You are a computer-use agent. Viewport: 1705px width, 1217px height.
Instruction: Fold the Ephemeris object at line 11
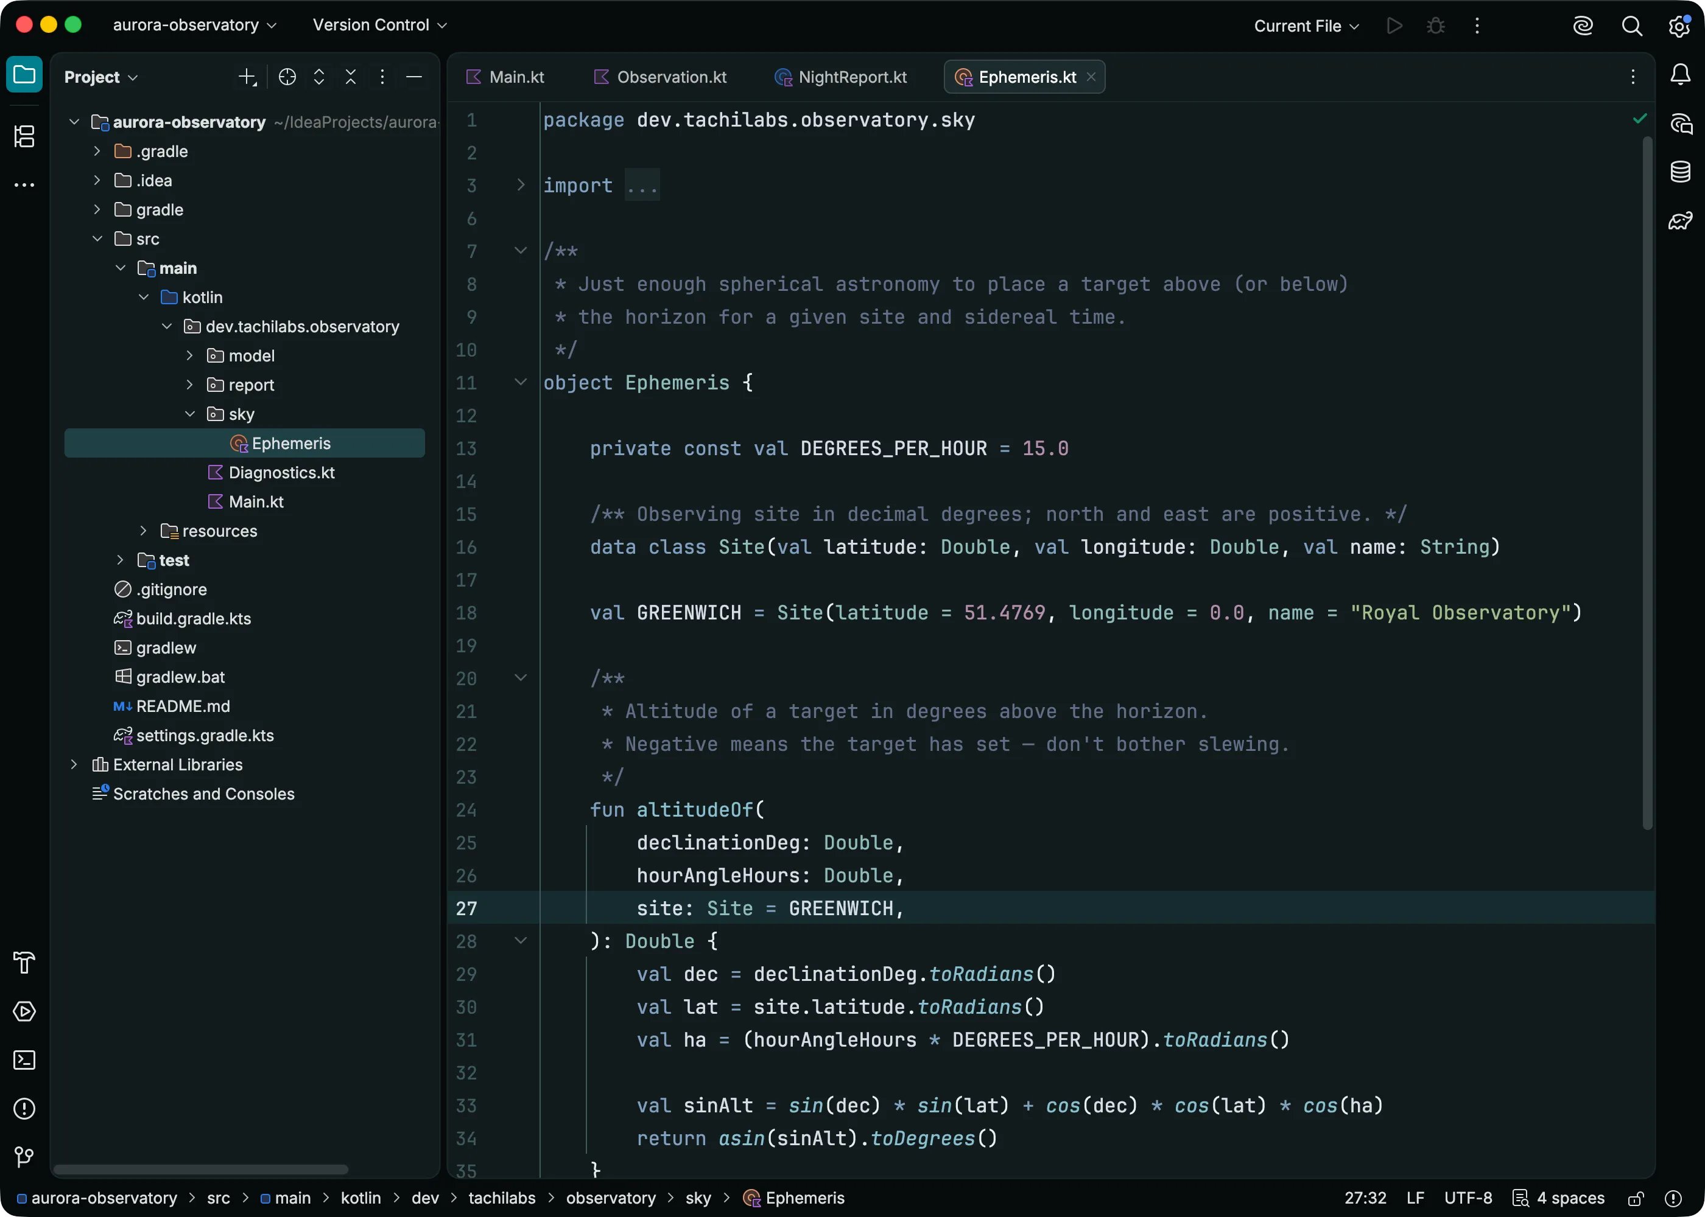pyautogui.click(x=521, y=382)
